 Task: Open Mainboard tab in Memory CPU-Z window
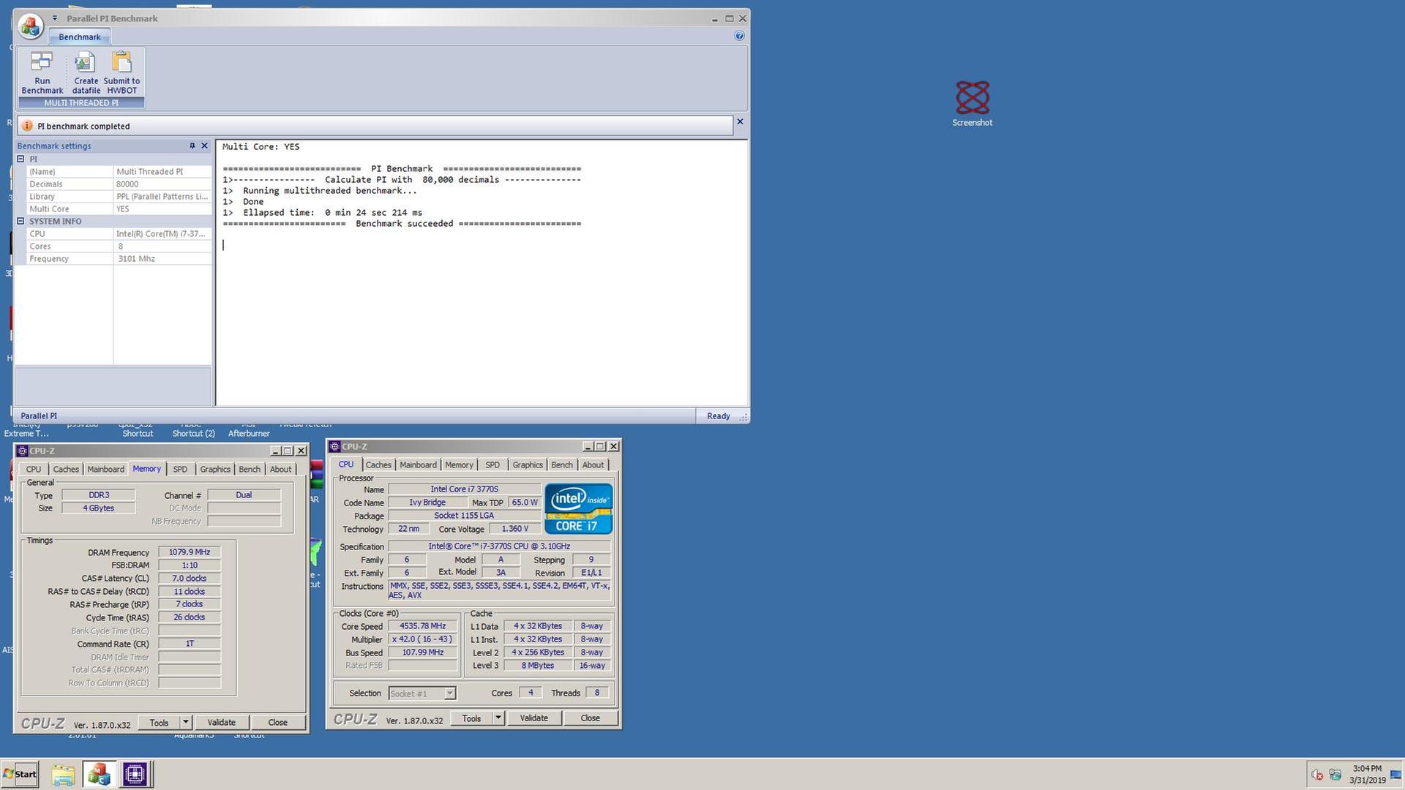[x=105, y=470]
